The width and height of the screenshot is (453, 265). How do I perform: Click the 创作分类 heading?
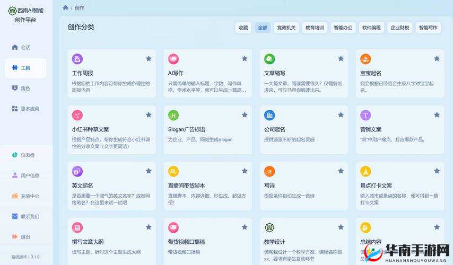coord(81,27)
